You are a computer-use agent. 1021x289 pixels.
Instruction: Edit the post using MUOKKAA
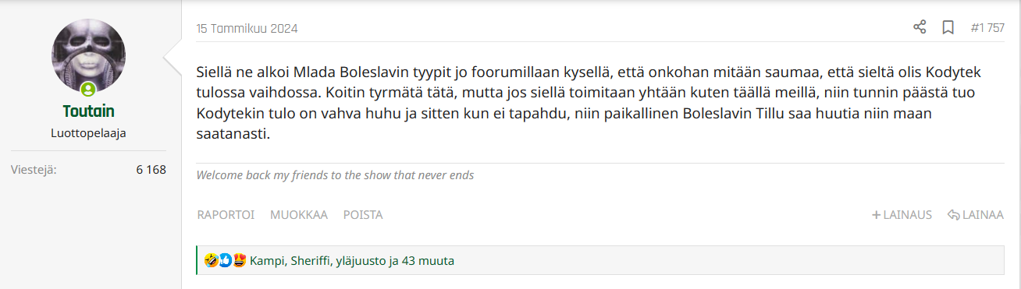[x=299, y=215]
